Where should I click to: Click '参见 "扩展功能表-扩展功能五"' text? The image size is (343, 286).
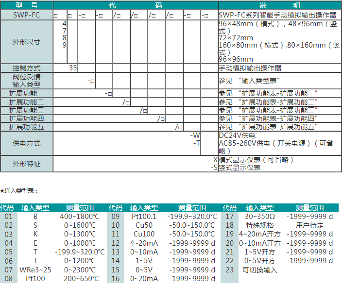click(x=268, y=127)
